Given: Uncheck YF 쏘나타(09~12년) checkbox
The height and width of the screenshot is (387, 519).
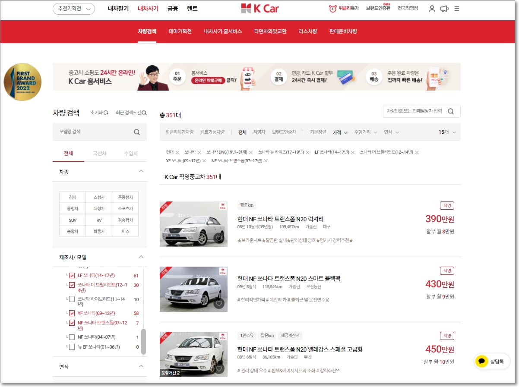Looking at the screenshot, I should point(72,313).
